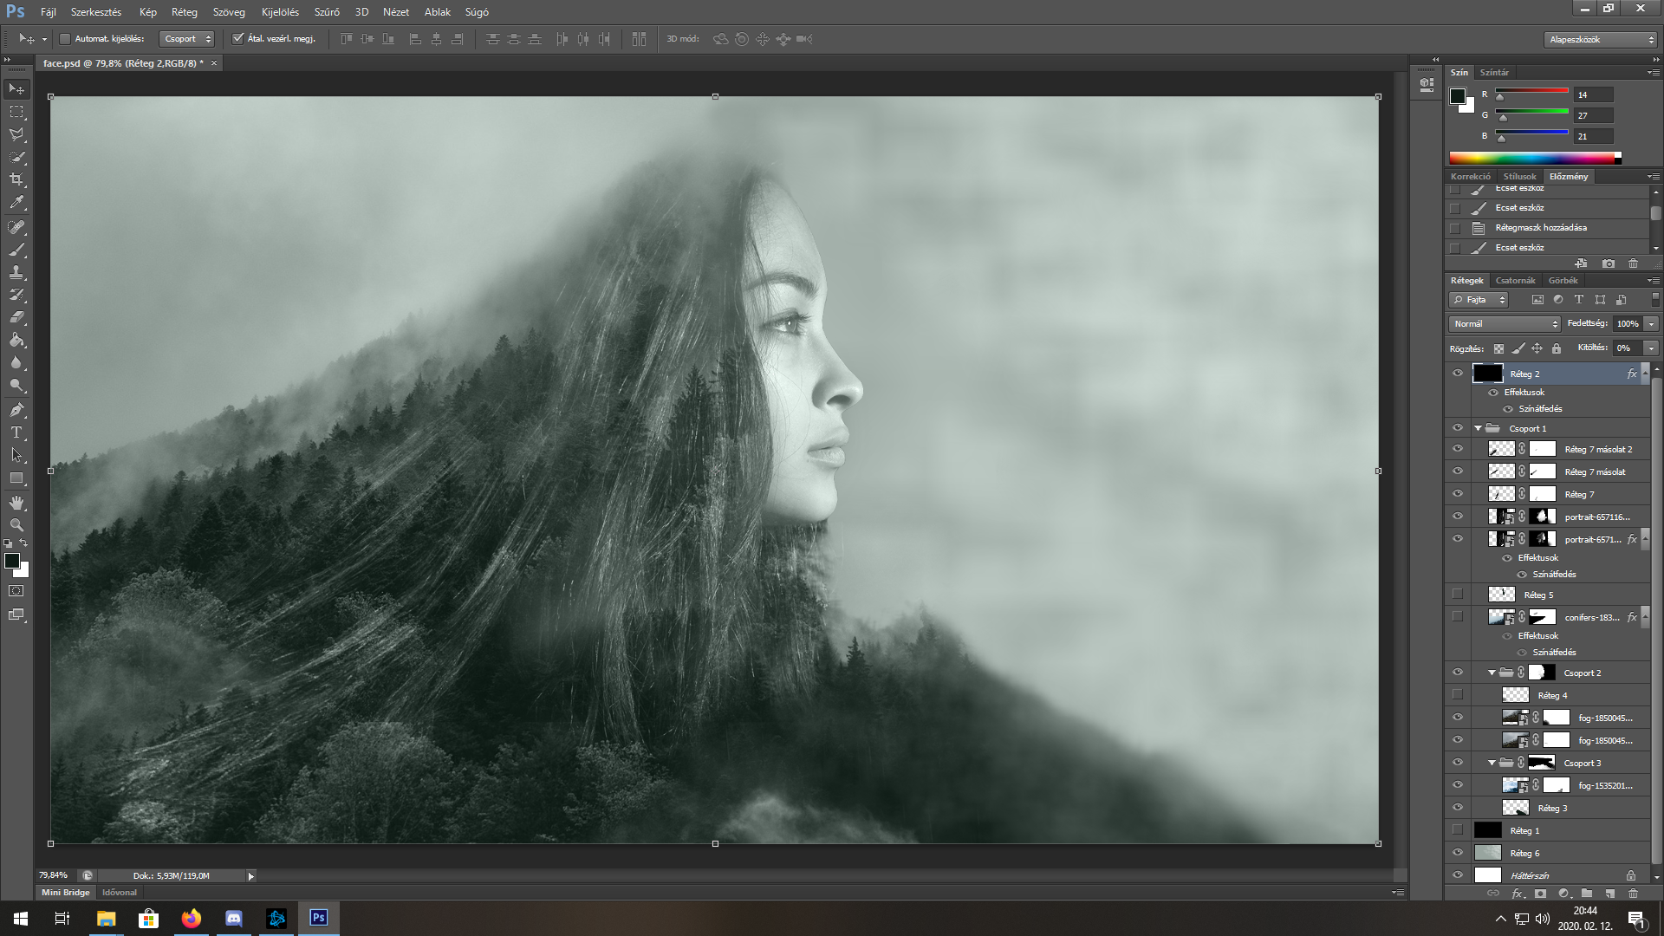
Task: Open the Alapeszközök workspace dropdown
Action: point(1600,39)
